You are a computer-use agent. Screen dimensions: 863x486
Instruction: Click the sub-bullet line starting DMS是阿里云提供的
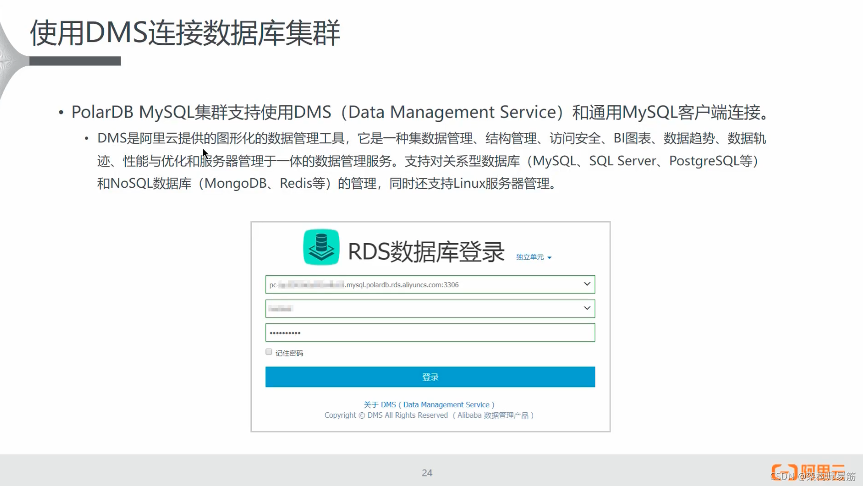click(431, 138)
